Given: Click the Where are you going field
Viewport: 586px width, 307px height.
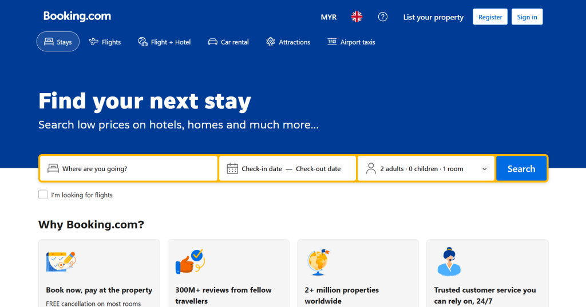Looking at the screenshot, I should pyautogui.click(x=129, y=169).
